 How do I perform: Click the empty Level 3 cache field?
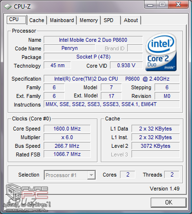click(156, 155)
